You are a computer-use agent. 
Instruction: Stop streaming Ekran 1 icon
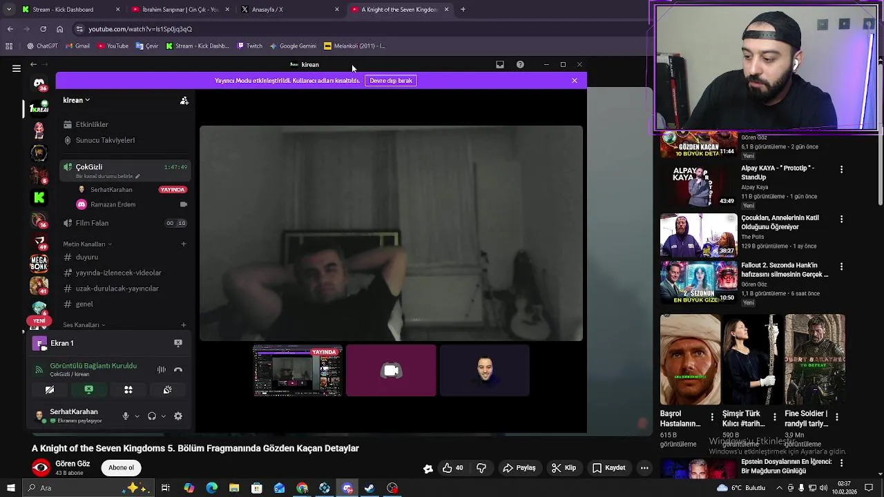(x=178, y=343)
